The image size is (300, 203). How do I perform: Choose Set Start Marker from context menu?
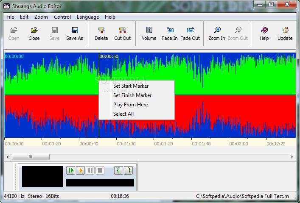[137, 86]
